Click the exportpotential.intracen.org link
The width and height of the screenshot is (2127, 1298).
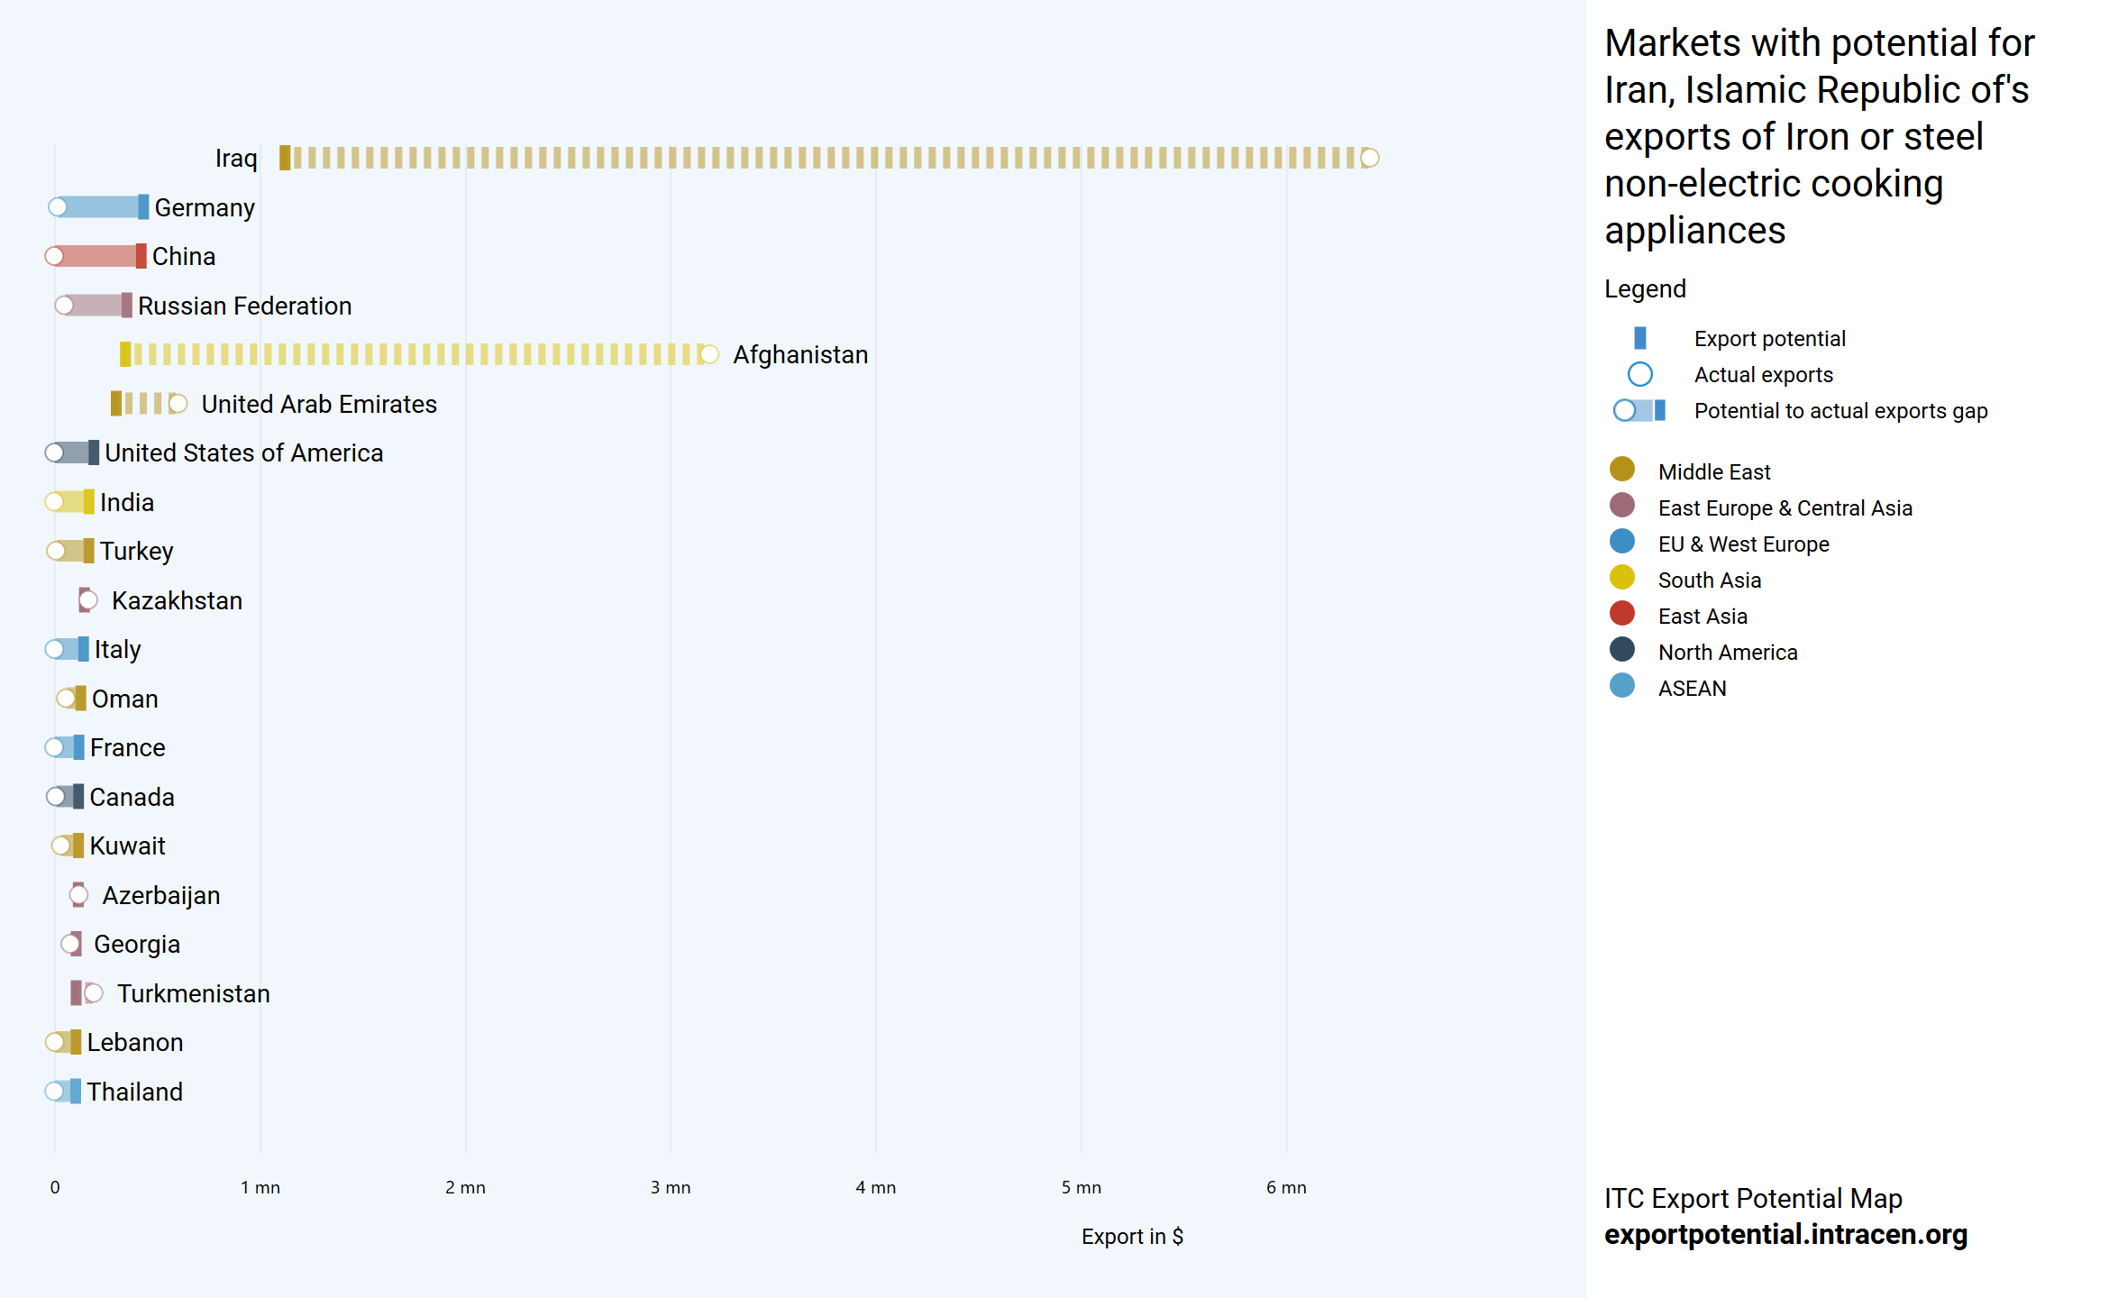click(1785, 1234)
